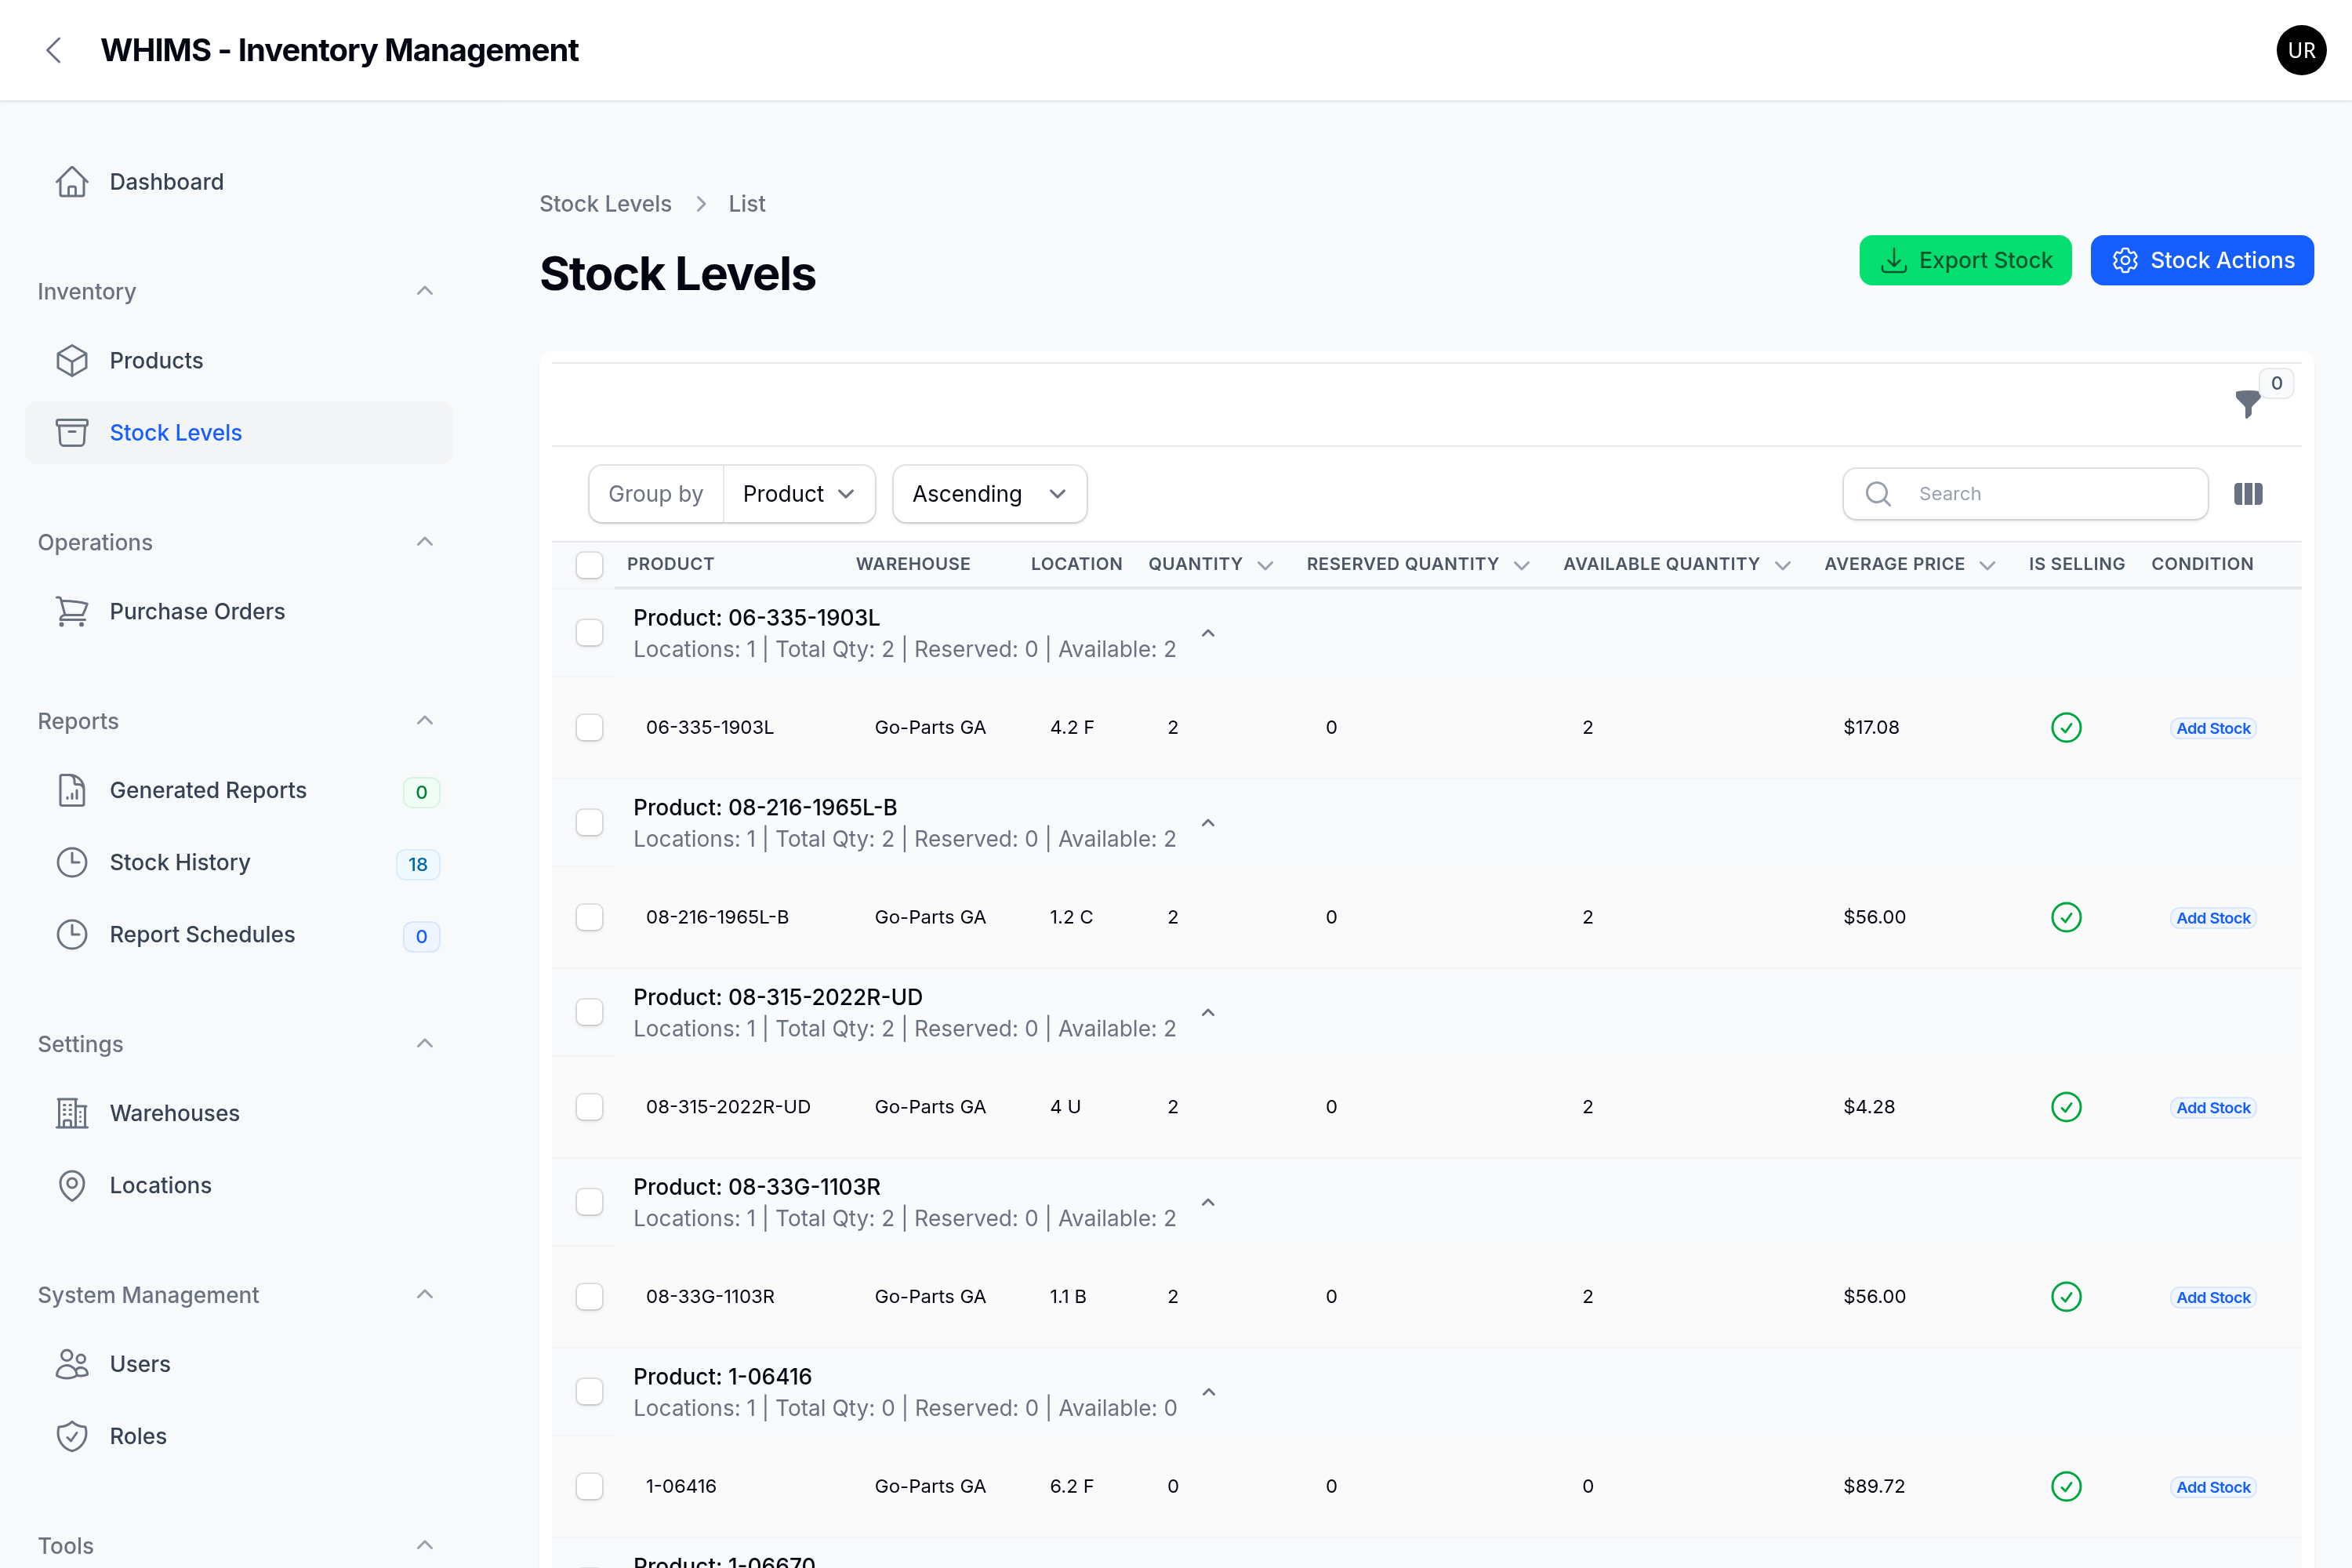Click Is Selling checkmark for 08-216-1965L-B
2352x1568 pixels.
(2066, 918)
